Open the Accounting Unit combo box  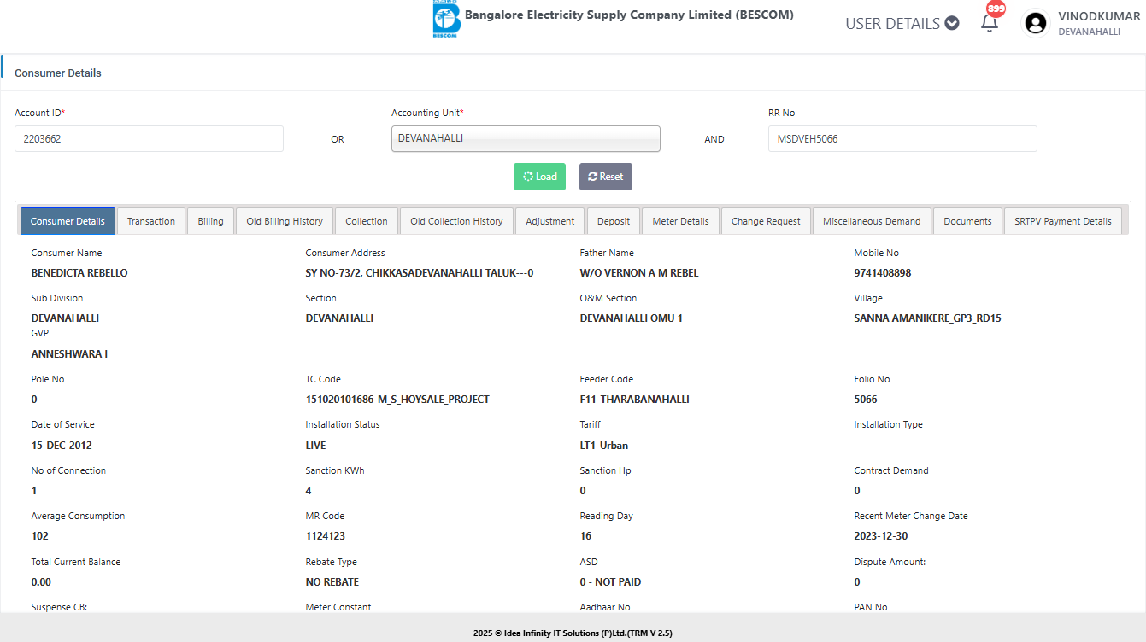pyautogui.click(x=526, y=138)
